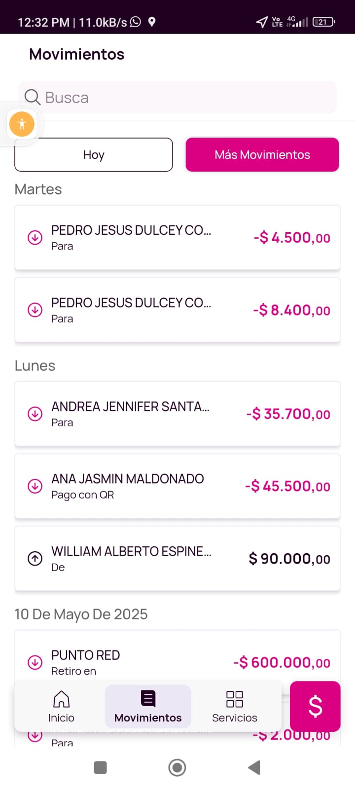The image size is (355, 789).
Task: Select the Hoy filter button
Action: pyautogui.click(x=94, y=155)
